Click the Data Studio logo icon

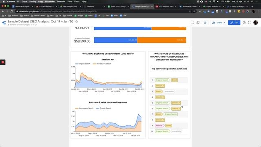[x=4, y=22]
